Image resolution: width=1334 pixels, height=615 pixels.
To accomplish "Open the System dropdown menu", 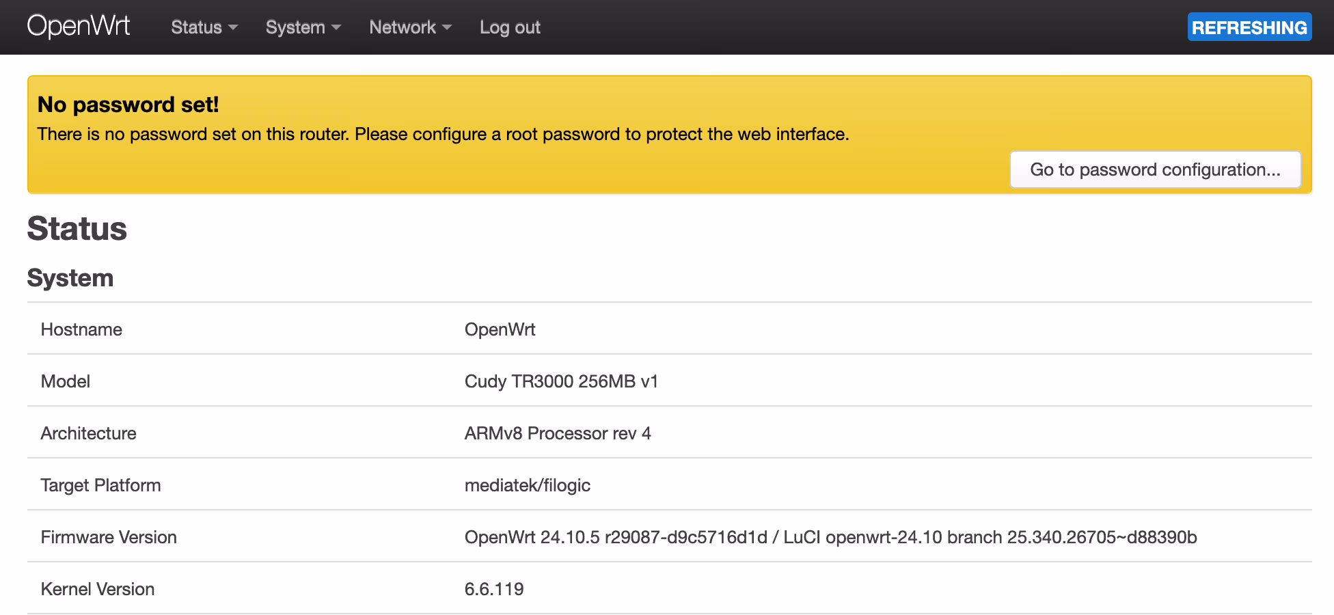I will [x=303, y=27].
